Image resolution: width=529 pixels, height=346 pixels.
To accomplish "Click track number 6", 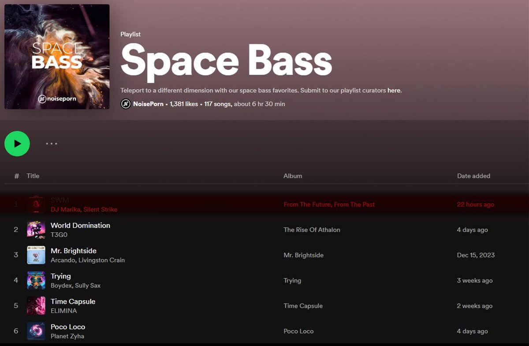I will 16,331.
